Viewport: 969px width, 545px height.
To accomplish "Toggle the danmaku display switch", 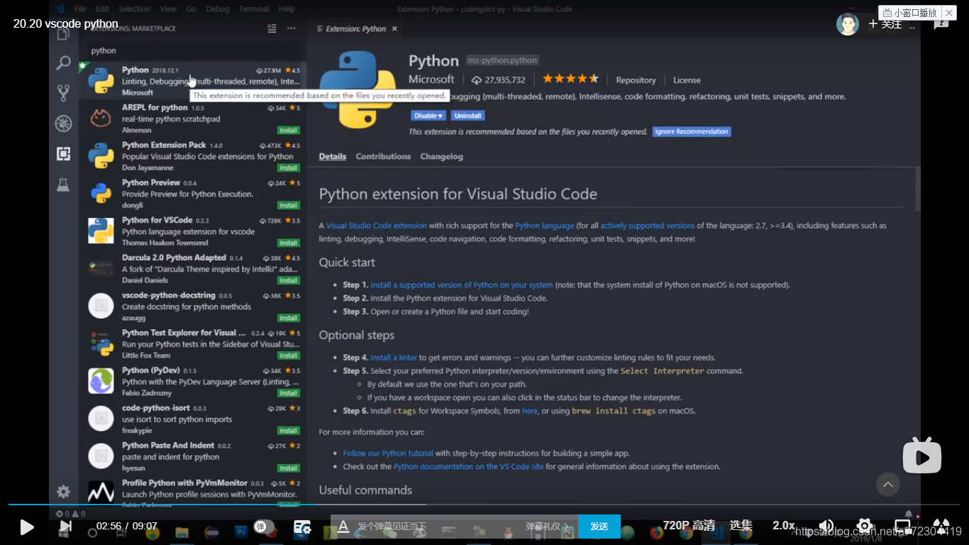I will (x=264, y=527).
